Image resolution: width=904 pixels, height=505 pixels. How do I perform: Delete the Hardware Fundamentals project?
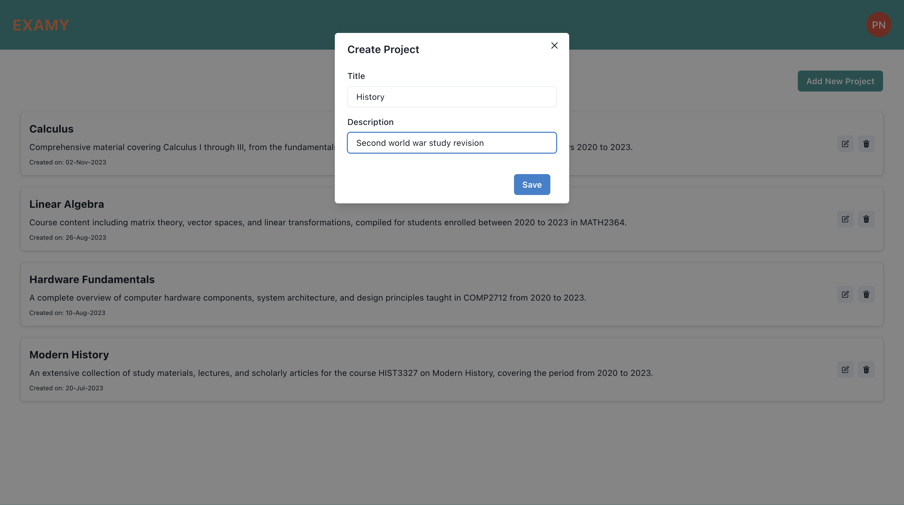tap(866, 295)
